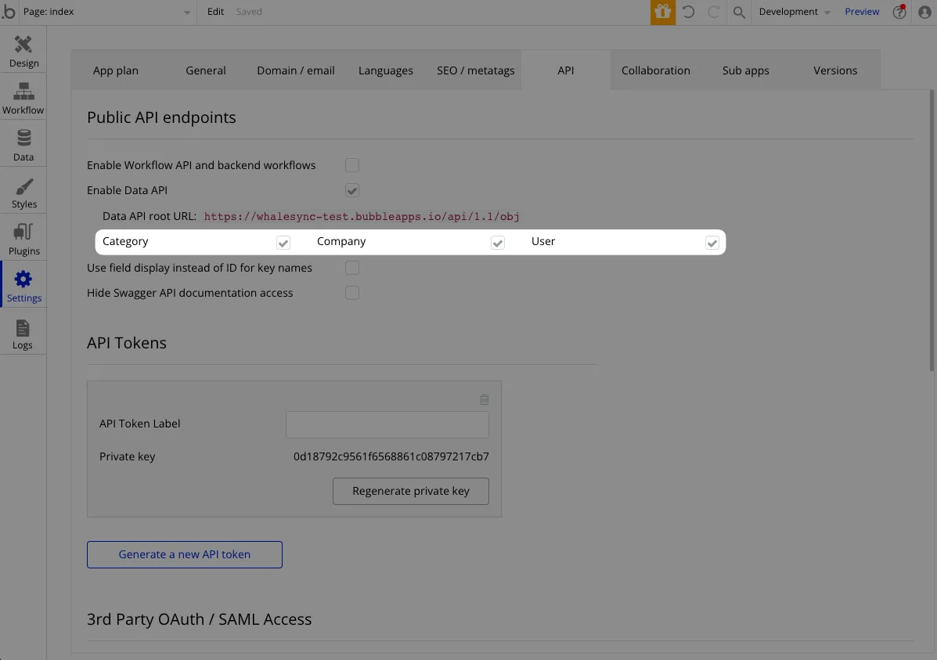Click the Bubble logo icon
This screenshot has height=660, width=937.
(9, 12)
